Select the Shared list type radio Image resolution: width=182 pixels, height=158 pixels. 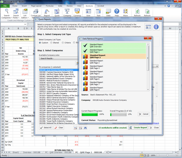pyautogui.click(x=51, y=43)
